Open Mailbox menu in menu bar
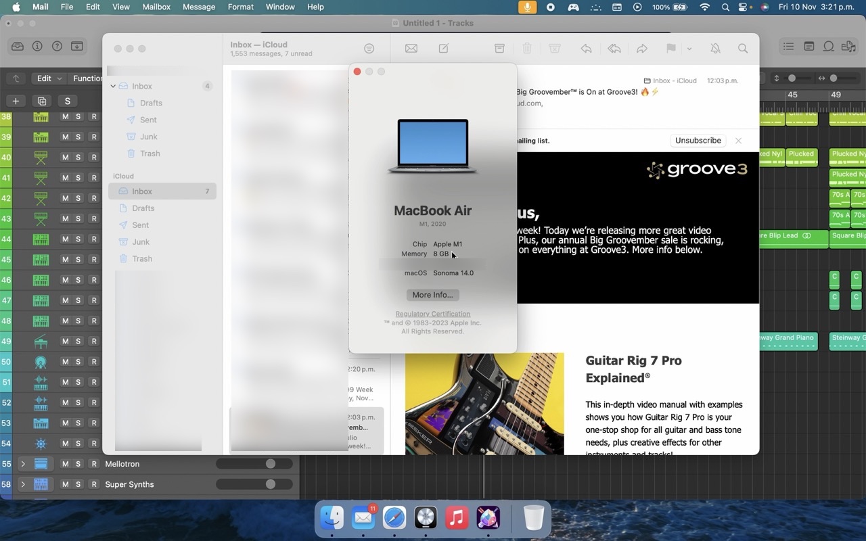866x541 pixels. click(x=156, y=7)
